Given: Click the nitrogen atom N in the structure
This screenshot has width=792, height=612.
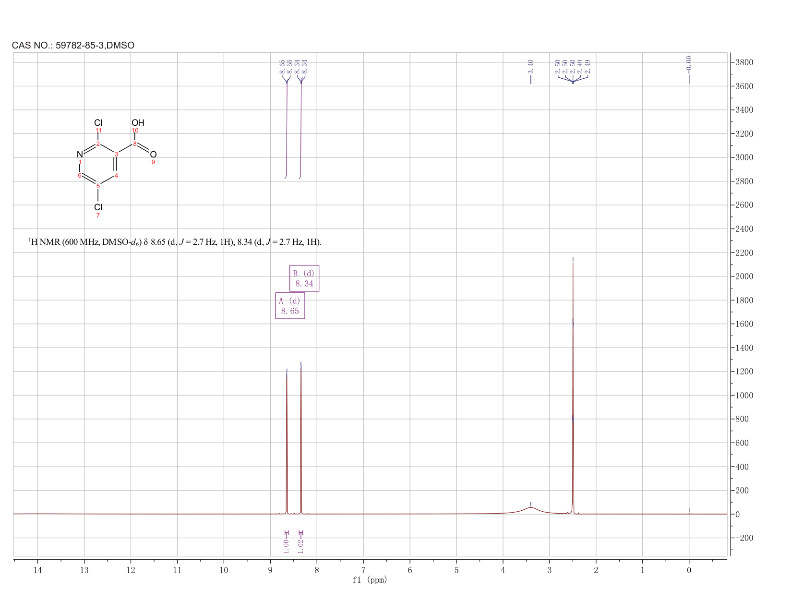Looking at the screenshot, I should pos(80,155).
